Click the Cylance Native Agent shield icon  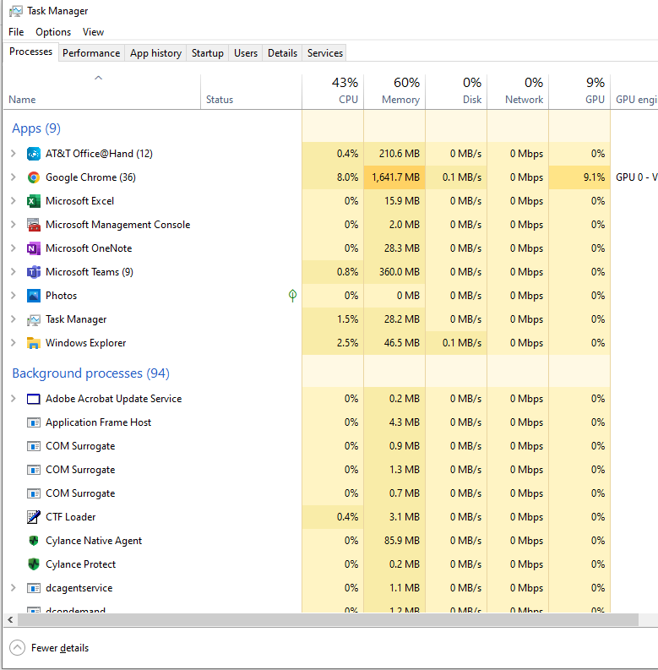(33, 541)
